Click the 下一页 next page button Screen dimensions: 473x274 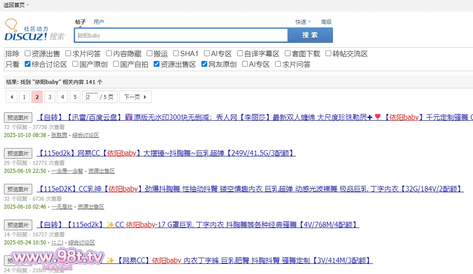point(135,97)
